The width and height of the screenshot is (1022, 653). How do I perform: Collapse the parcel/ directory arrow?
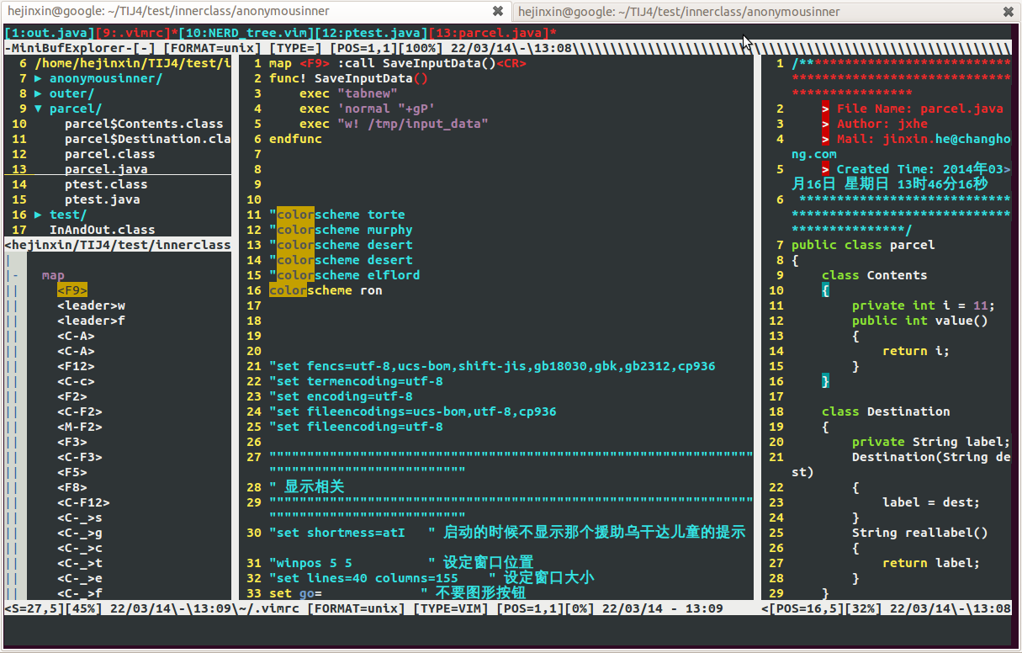[x=39, y=109]
